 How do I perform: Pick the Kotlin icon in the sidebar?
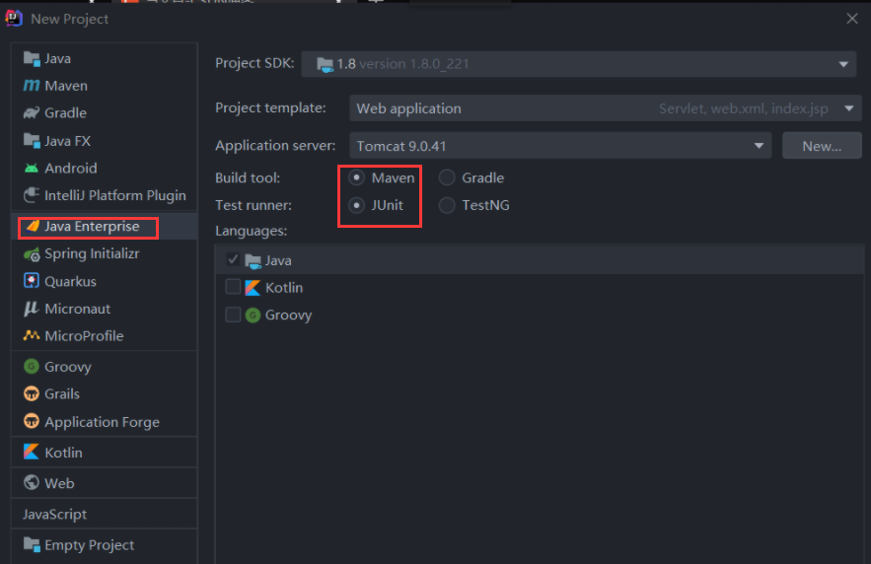32,452
